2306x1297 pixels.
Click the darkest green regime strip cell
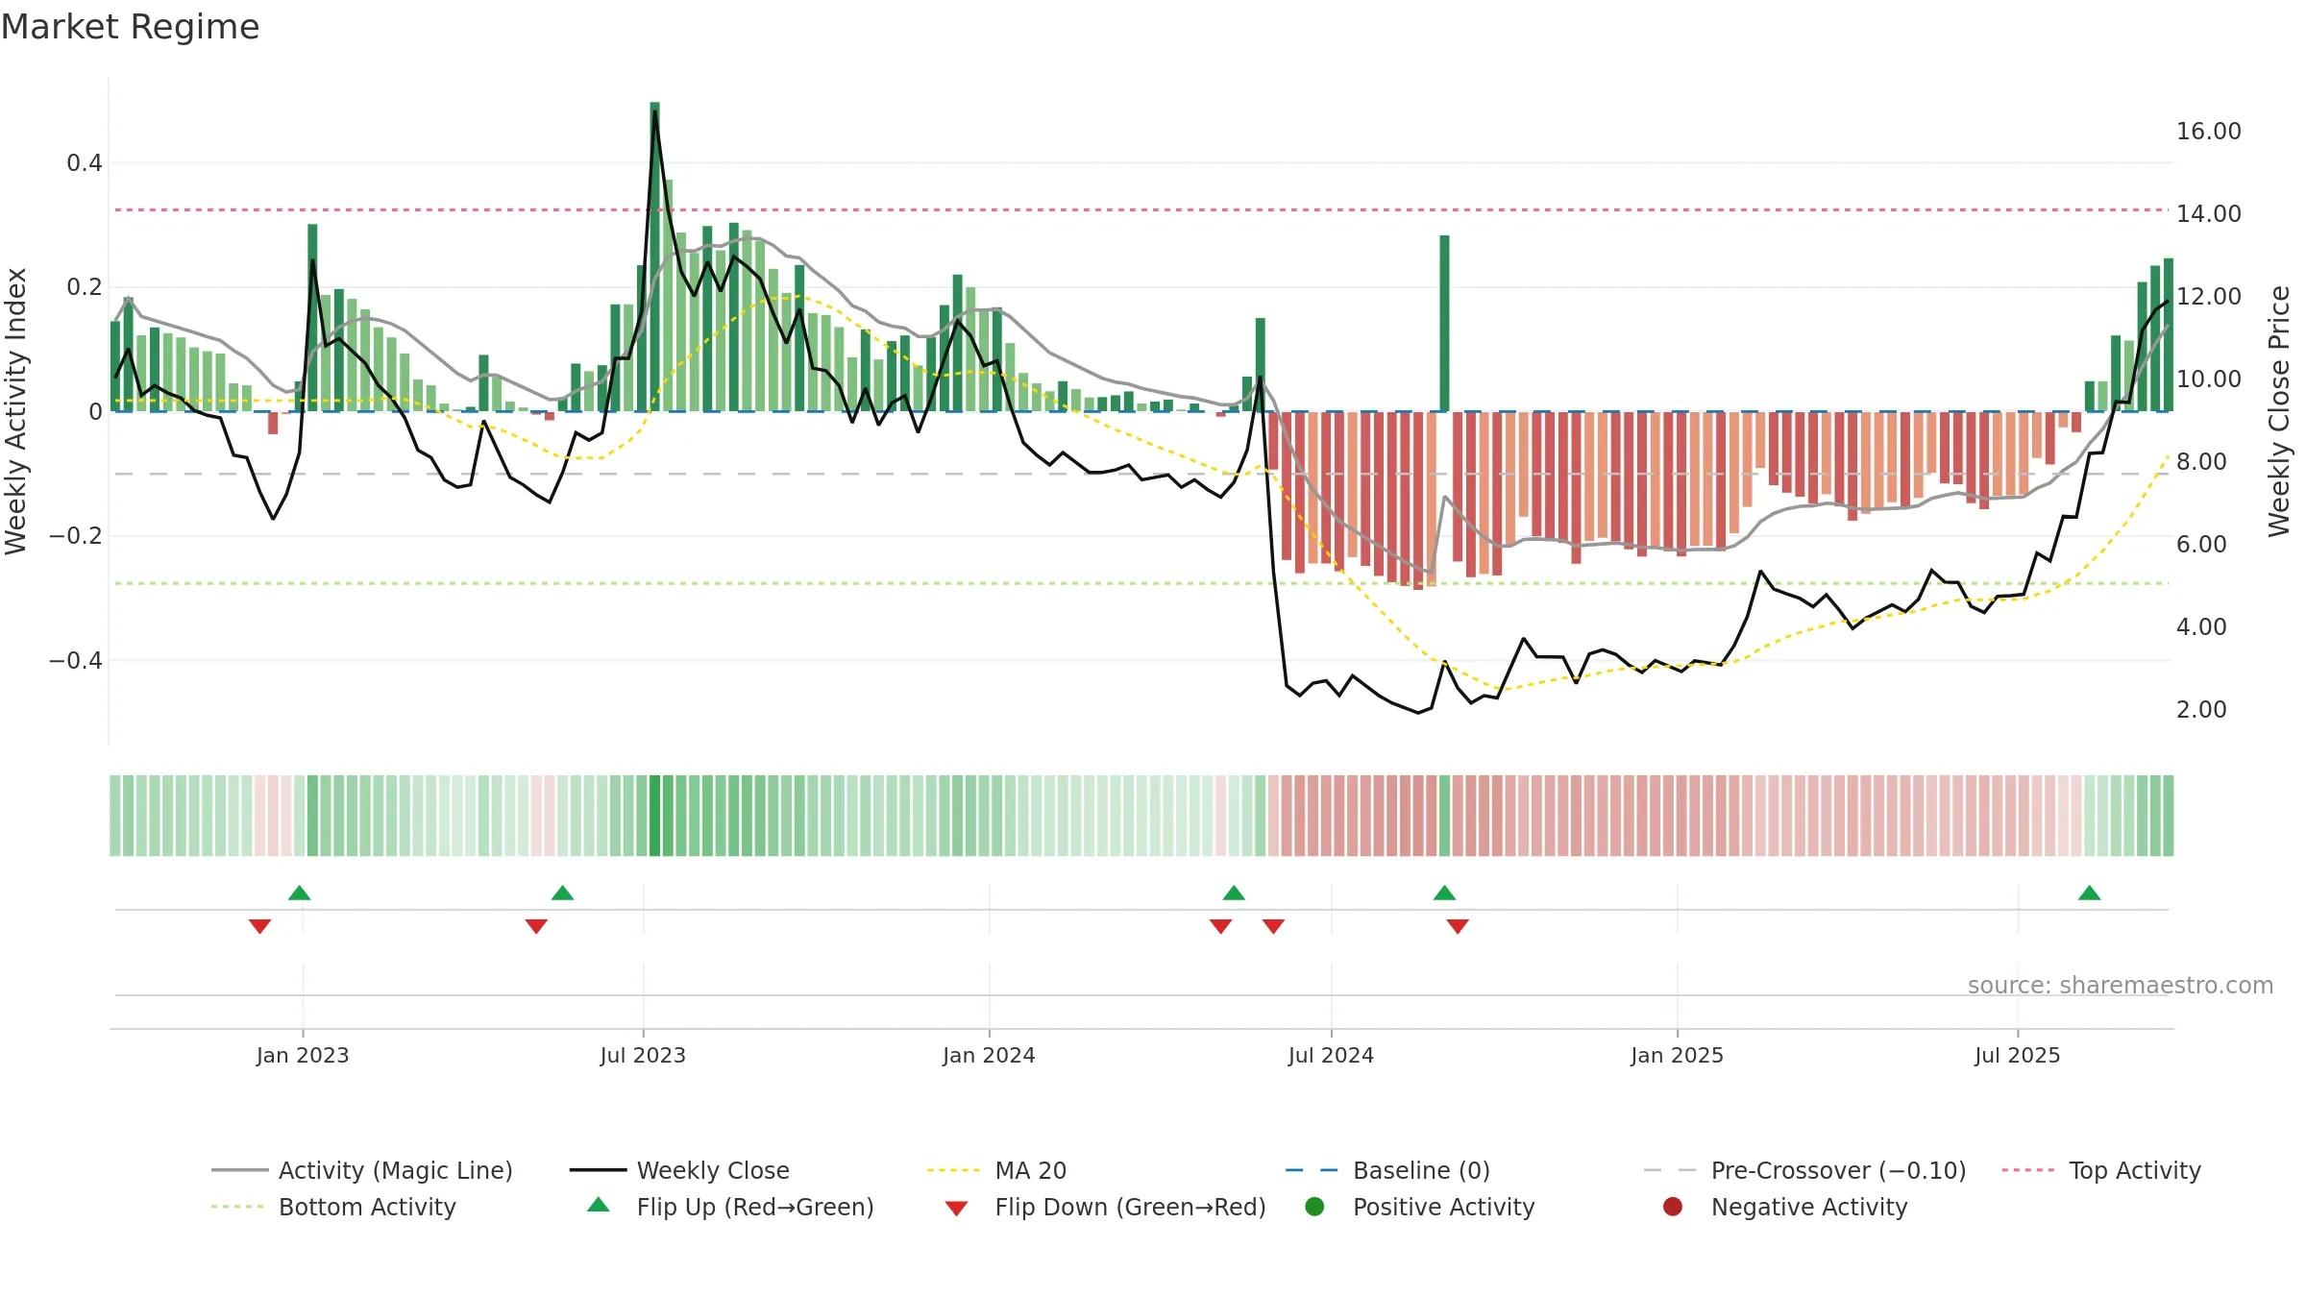click(x=655, y=816)
